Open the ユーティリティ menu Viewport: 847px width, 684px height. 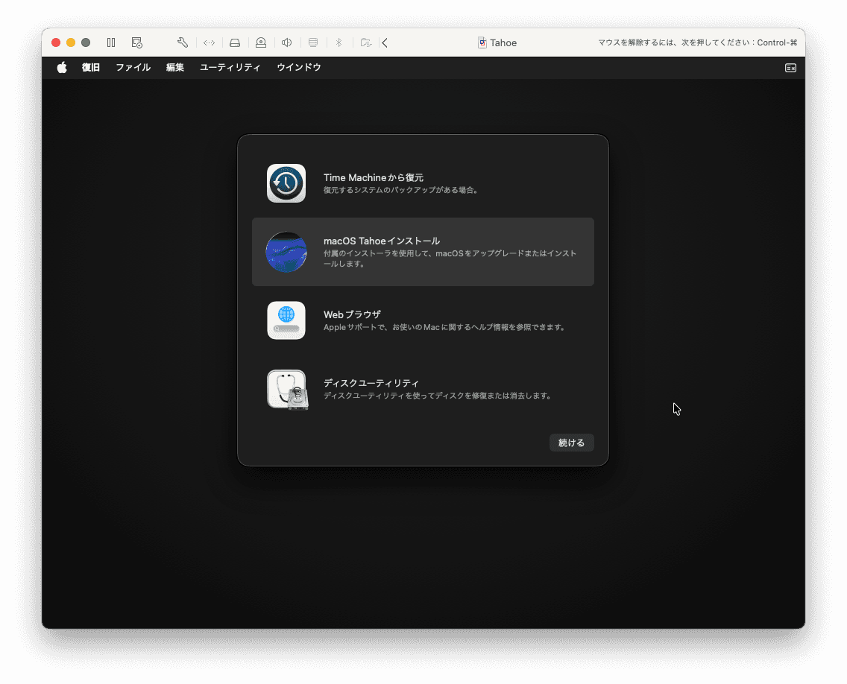230,67
